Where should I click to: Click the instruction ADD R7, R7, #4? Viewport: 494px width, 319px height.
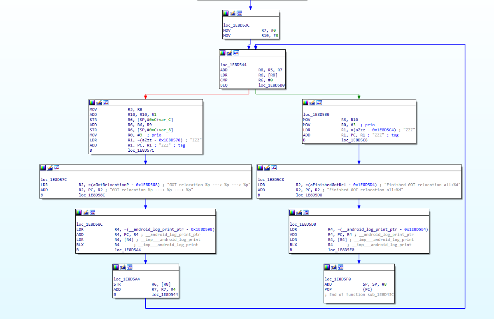click(x=144, y=289)
